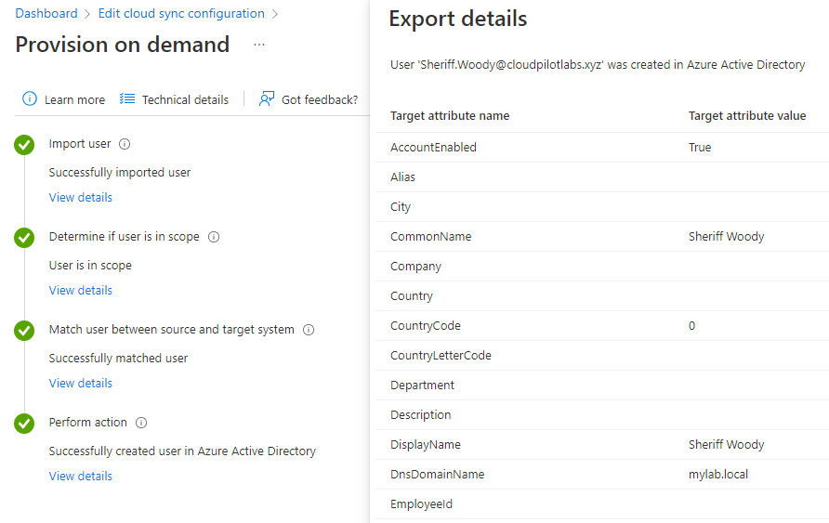Select the Company attribute row
The height and width of the screenshot is (523, 829).
click(602, 267)
